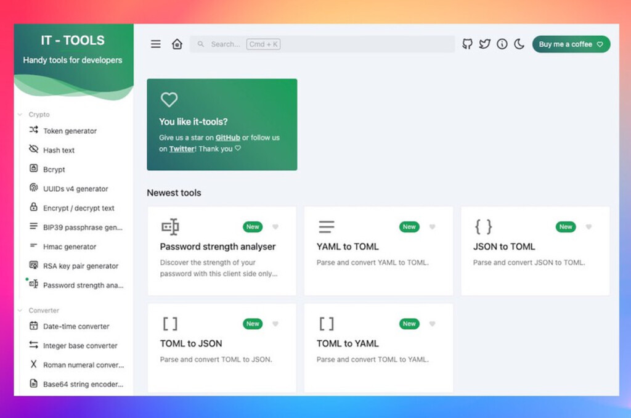This screenshot has height=418, width=631.
Task: Toggle dark mode with the moon icon
Action: click(x=519, y=44)
